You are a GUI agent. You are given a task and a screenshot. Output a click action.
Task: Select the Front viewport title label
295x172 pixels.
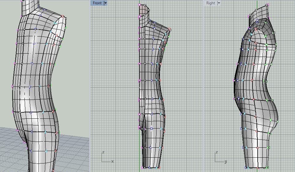(x=97, y=3)
